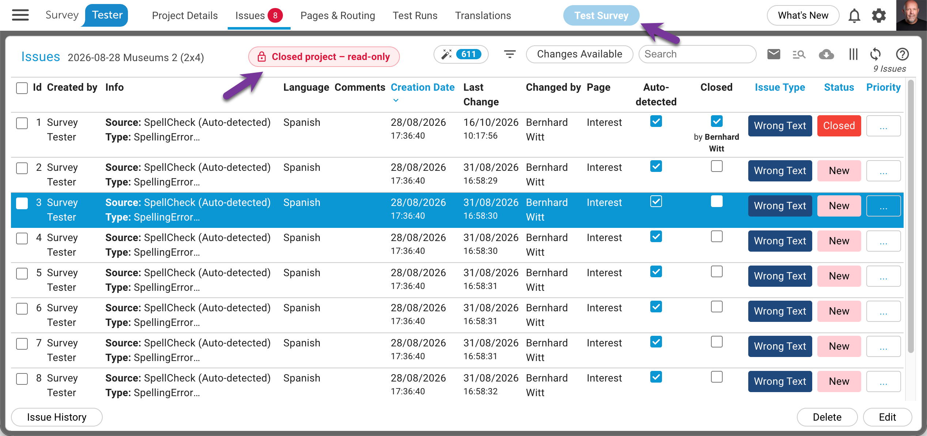Viewport: 927px width, 436px height.
Task: Select the checkbox for issue 1
Action: click(22, 123)
